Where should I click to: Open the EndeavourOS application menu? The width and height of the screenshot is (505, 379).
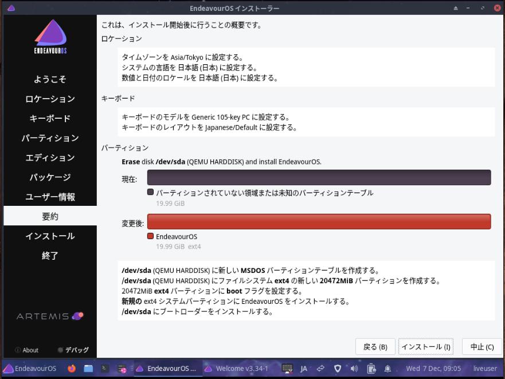pyautogui.click(x=30, y=368)
